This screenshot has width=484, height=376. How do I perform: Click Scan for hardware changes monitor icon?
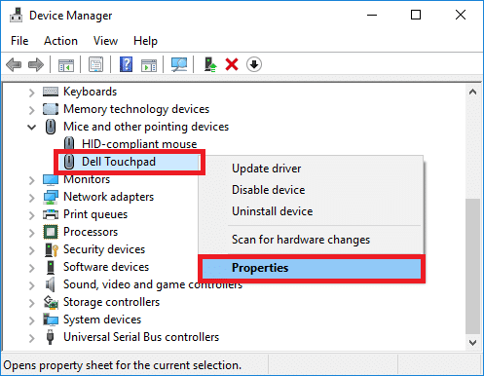point(179,64)
